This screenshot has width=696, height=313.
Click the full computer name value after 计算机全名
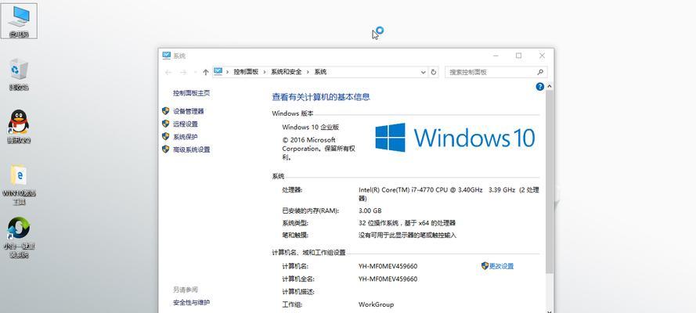coord(388,279)
